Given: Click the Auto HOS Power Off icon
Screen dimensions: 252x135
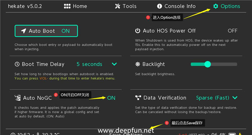Looking at the screenshot, I should tap(138, 31).
